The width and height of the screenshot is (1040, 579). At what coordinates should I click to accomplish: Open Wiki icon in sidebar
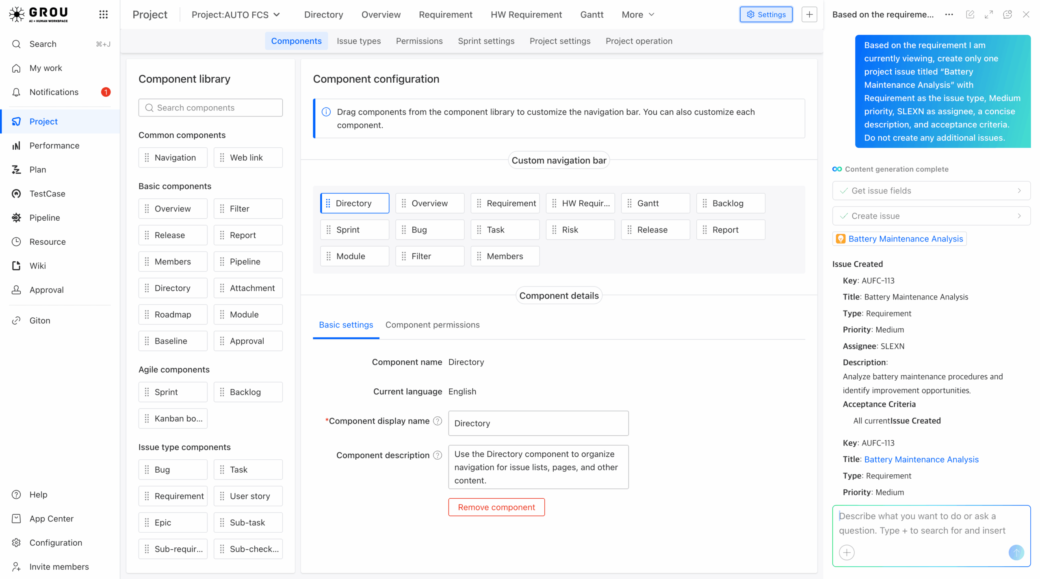[16, 266]
